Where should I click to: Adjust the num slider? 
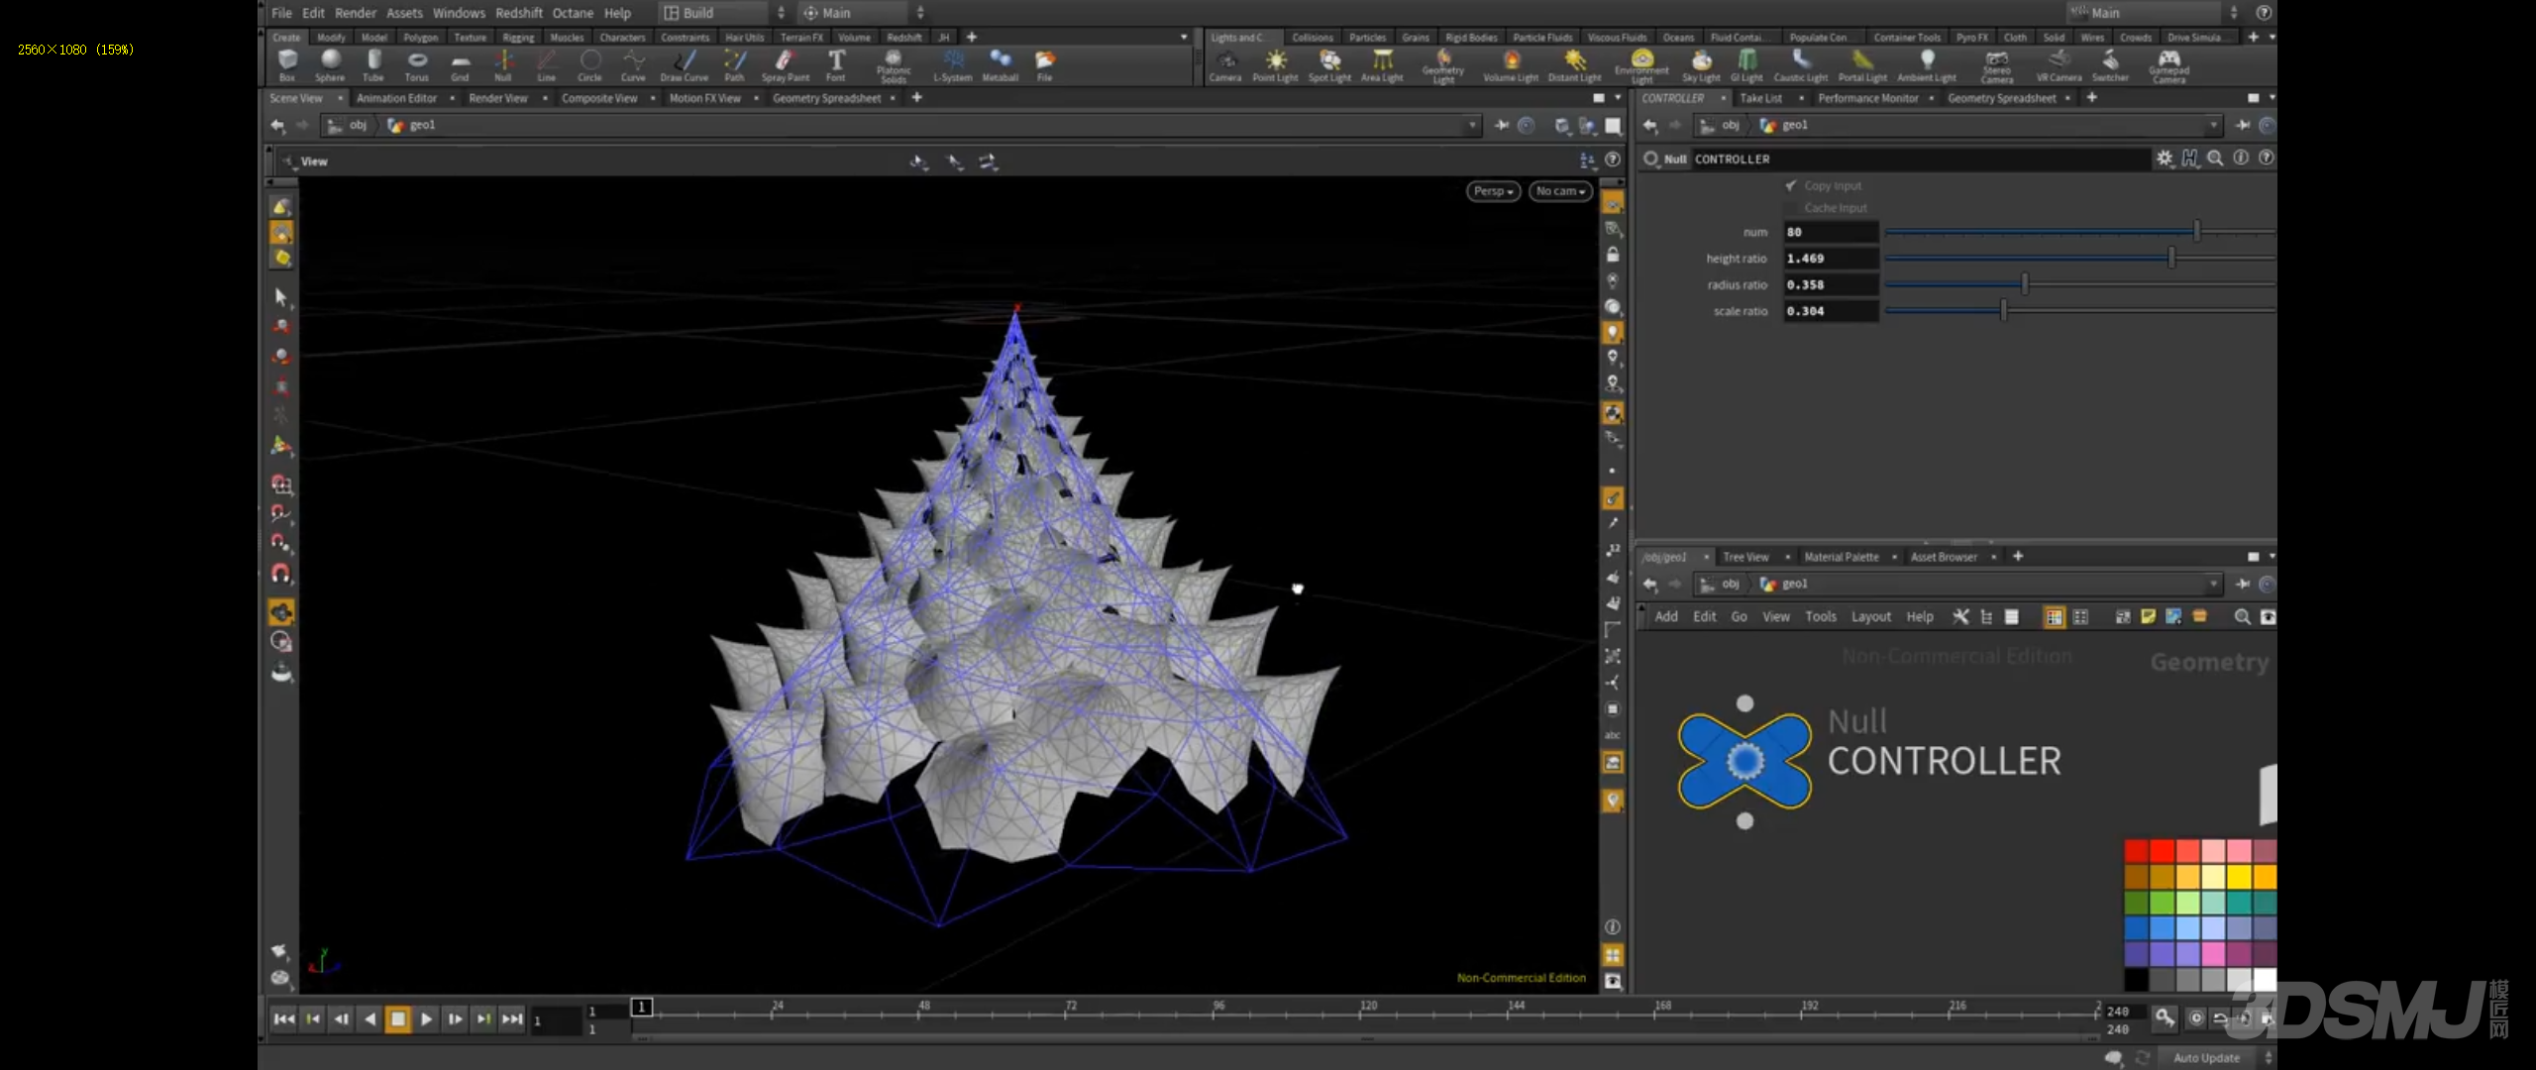2079,232
